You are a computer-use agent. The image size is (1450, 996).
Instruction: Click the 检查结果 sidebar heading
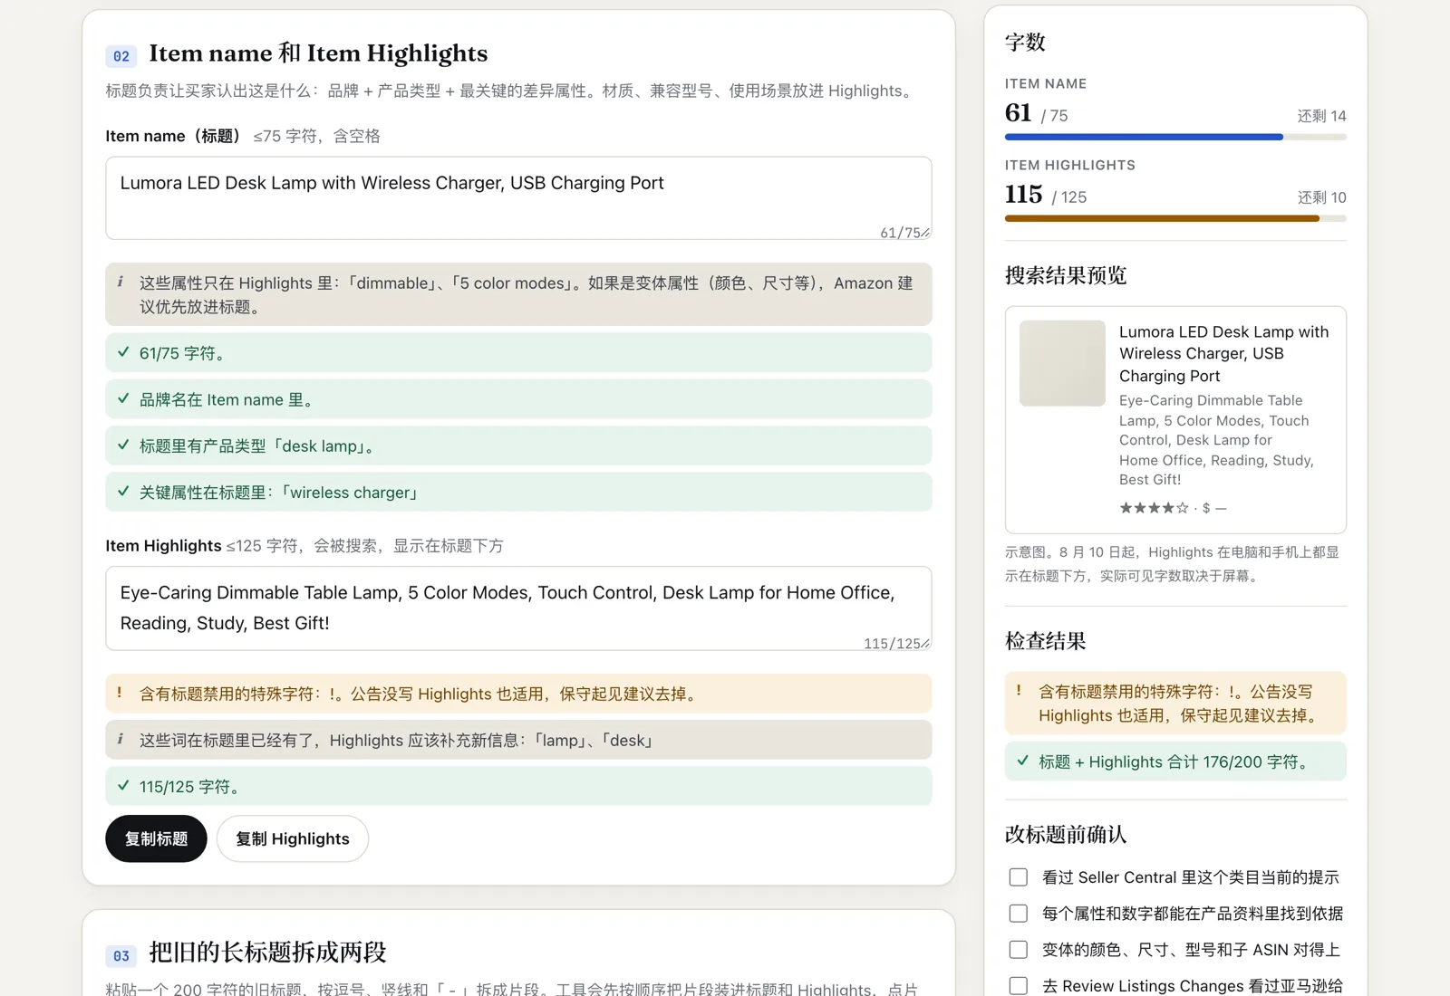tap(1045, 641)
